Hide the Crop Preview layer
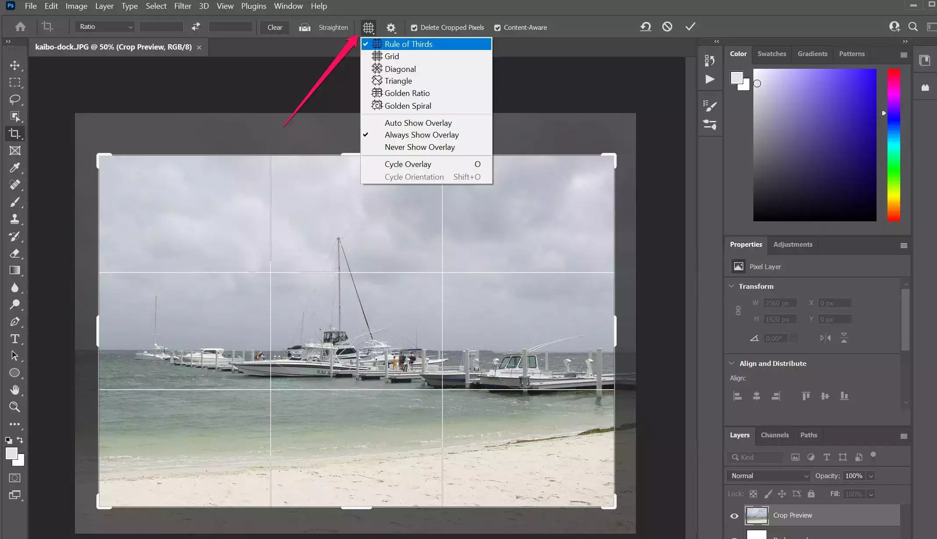The height and width of the screenshot is (539, 937). [x=734, y=516]
